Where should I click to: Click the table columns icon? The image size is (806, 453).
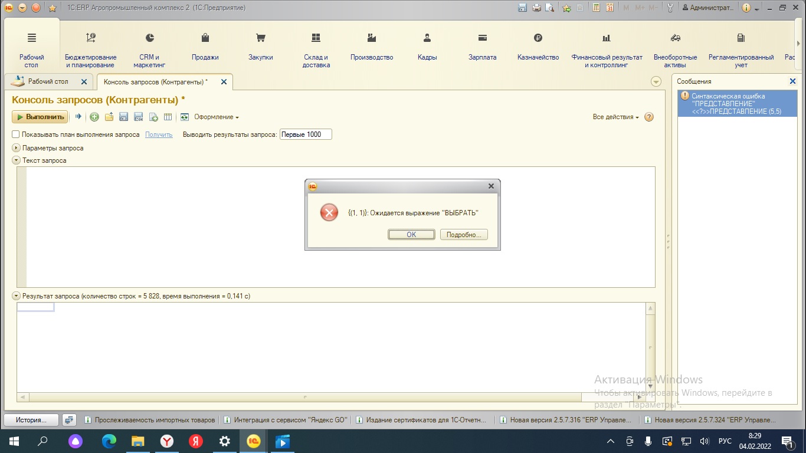168,117
